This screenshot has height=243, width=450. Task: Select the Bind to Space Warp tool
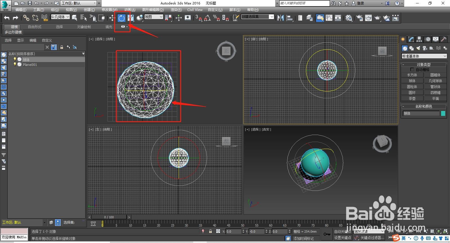pos(44,18)
